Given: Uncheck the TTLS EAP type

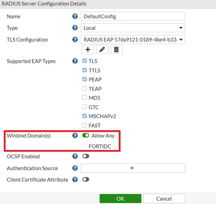Looking at the screenshot, I should point(85,70).
